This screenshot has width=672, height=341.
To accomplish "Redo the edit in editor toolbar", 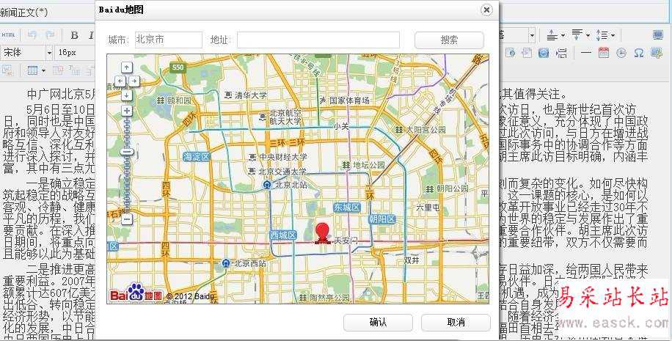I will point(50,35).
